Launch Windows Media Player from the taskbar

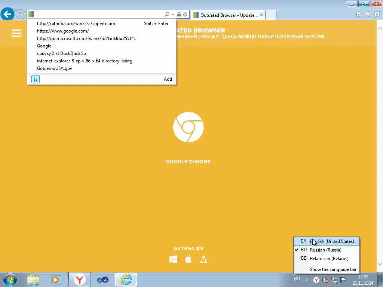click(56, 280)
